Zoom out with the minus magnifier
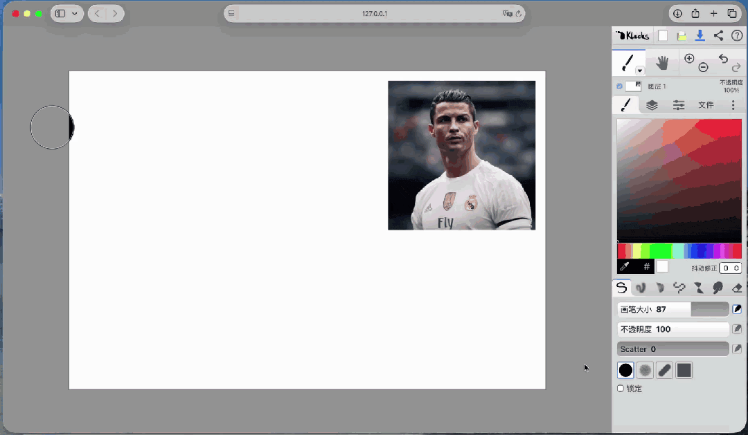This screenshot has width=748, height=435. (x=703, y=67)
